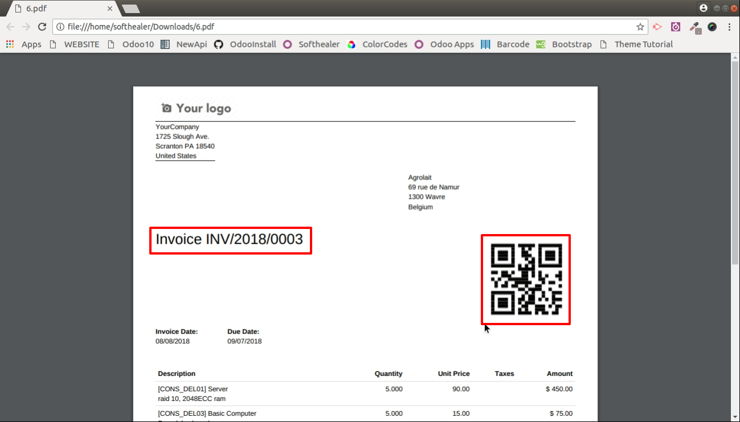The image size is (740, 422).
Task: Click the Due Date label
Action: click(x=243, y=331)
